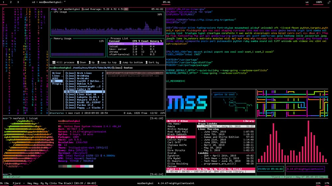Viewport: 332px width, 186px height.
Task: Click the 'Down' key hint in vtop
Action: [81, 63]
